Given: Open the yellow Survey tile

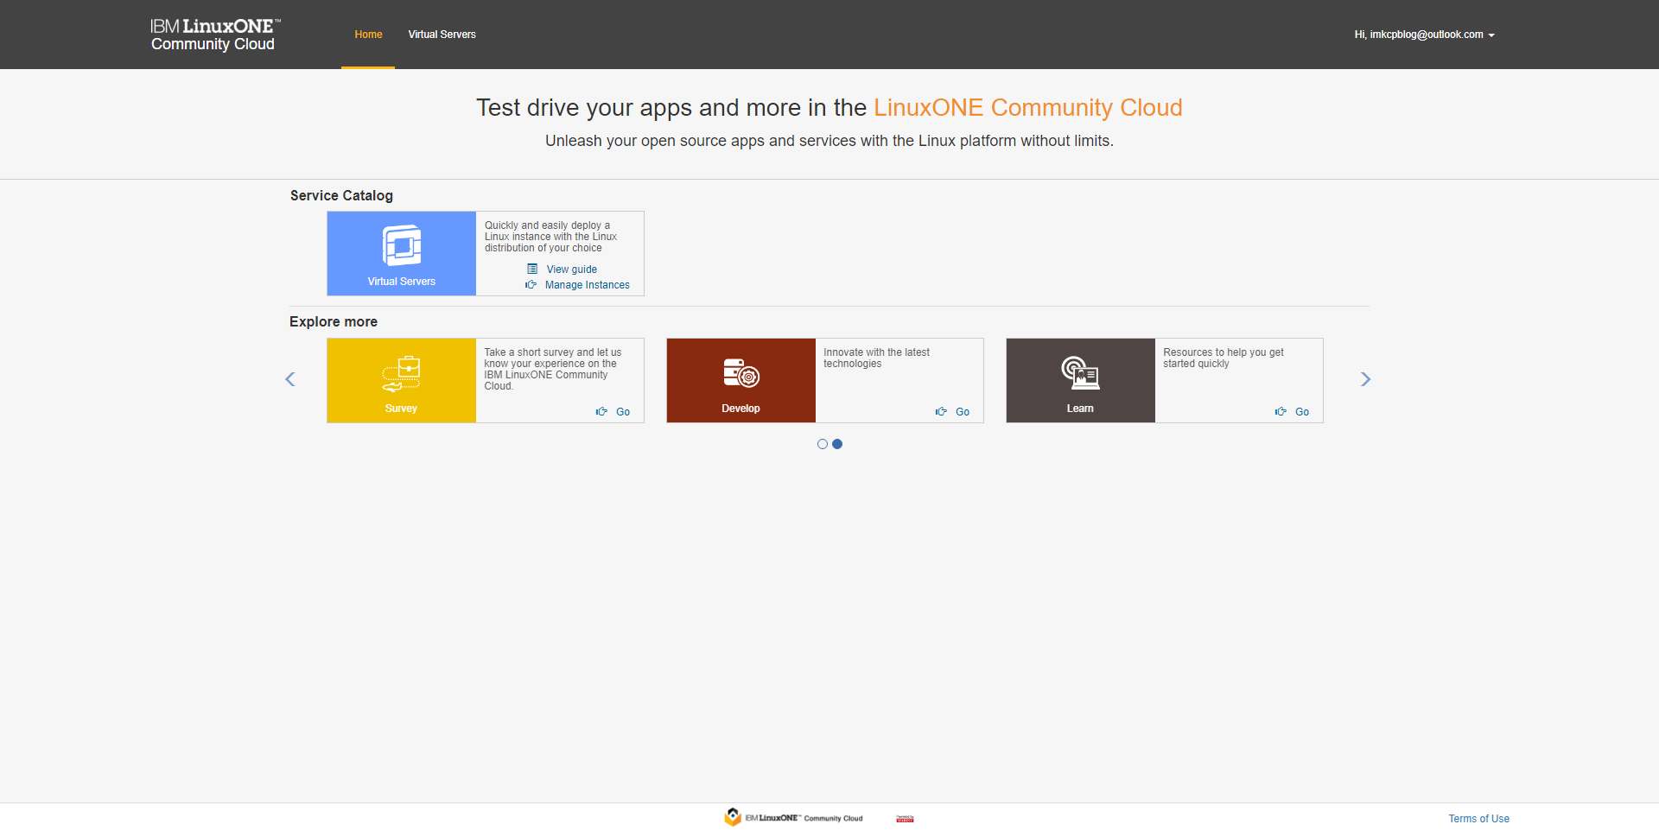Looking at the screenshot, I should click(x=402, y=380).
